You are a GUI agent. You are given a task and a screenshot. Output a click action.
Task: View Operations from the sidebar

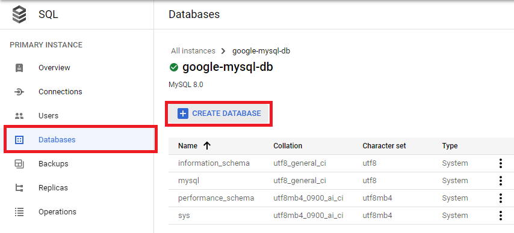(x=57, y=212)
